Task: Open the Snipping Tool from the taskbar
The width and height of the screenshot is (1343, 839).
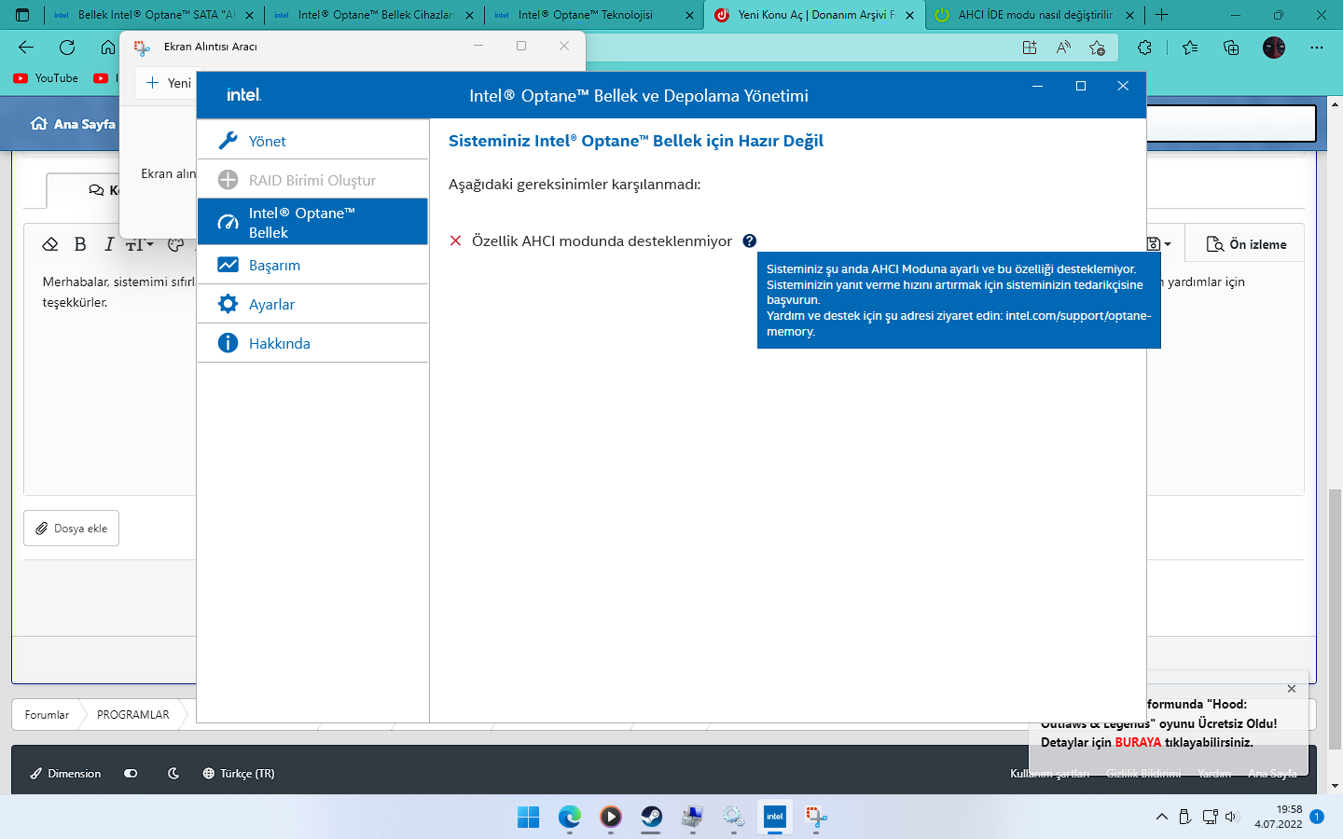Action: coord(816,818)
